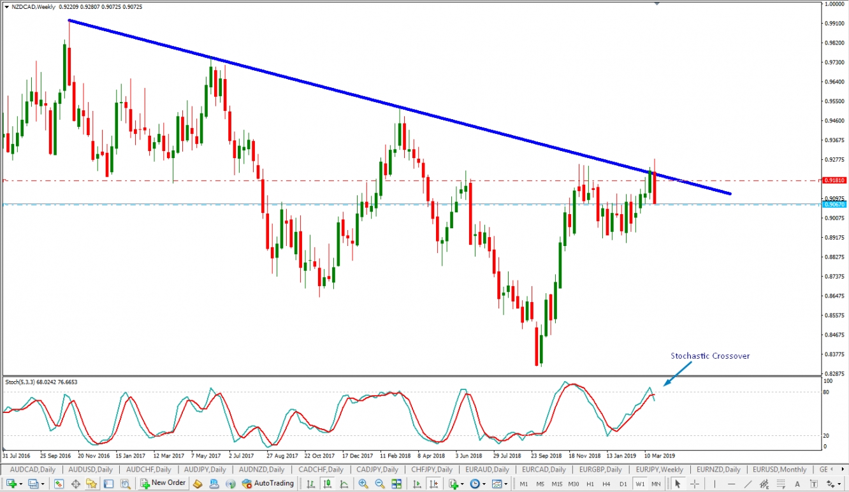Select the Crosshair tool
Image resolution: width=849 pixels, height=492 pixels.
click(694, 484)
